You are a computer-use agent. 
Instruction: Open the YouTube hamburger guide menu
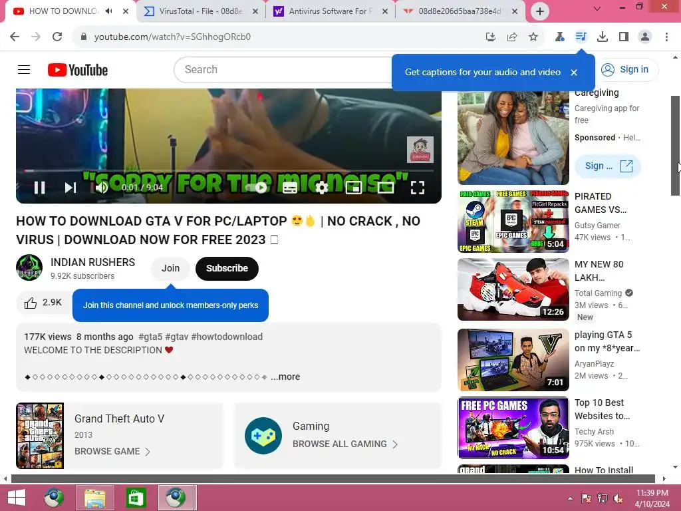[x=24, y=69]
